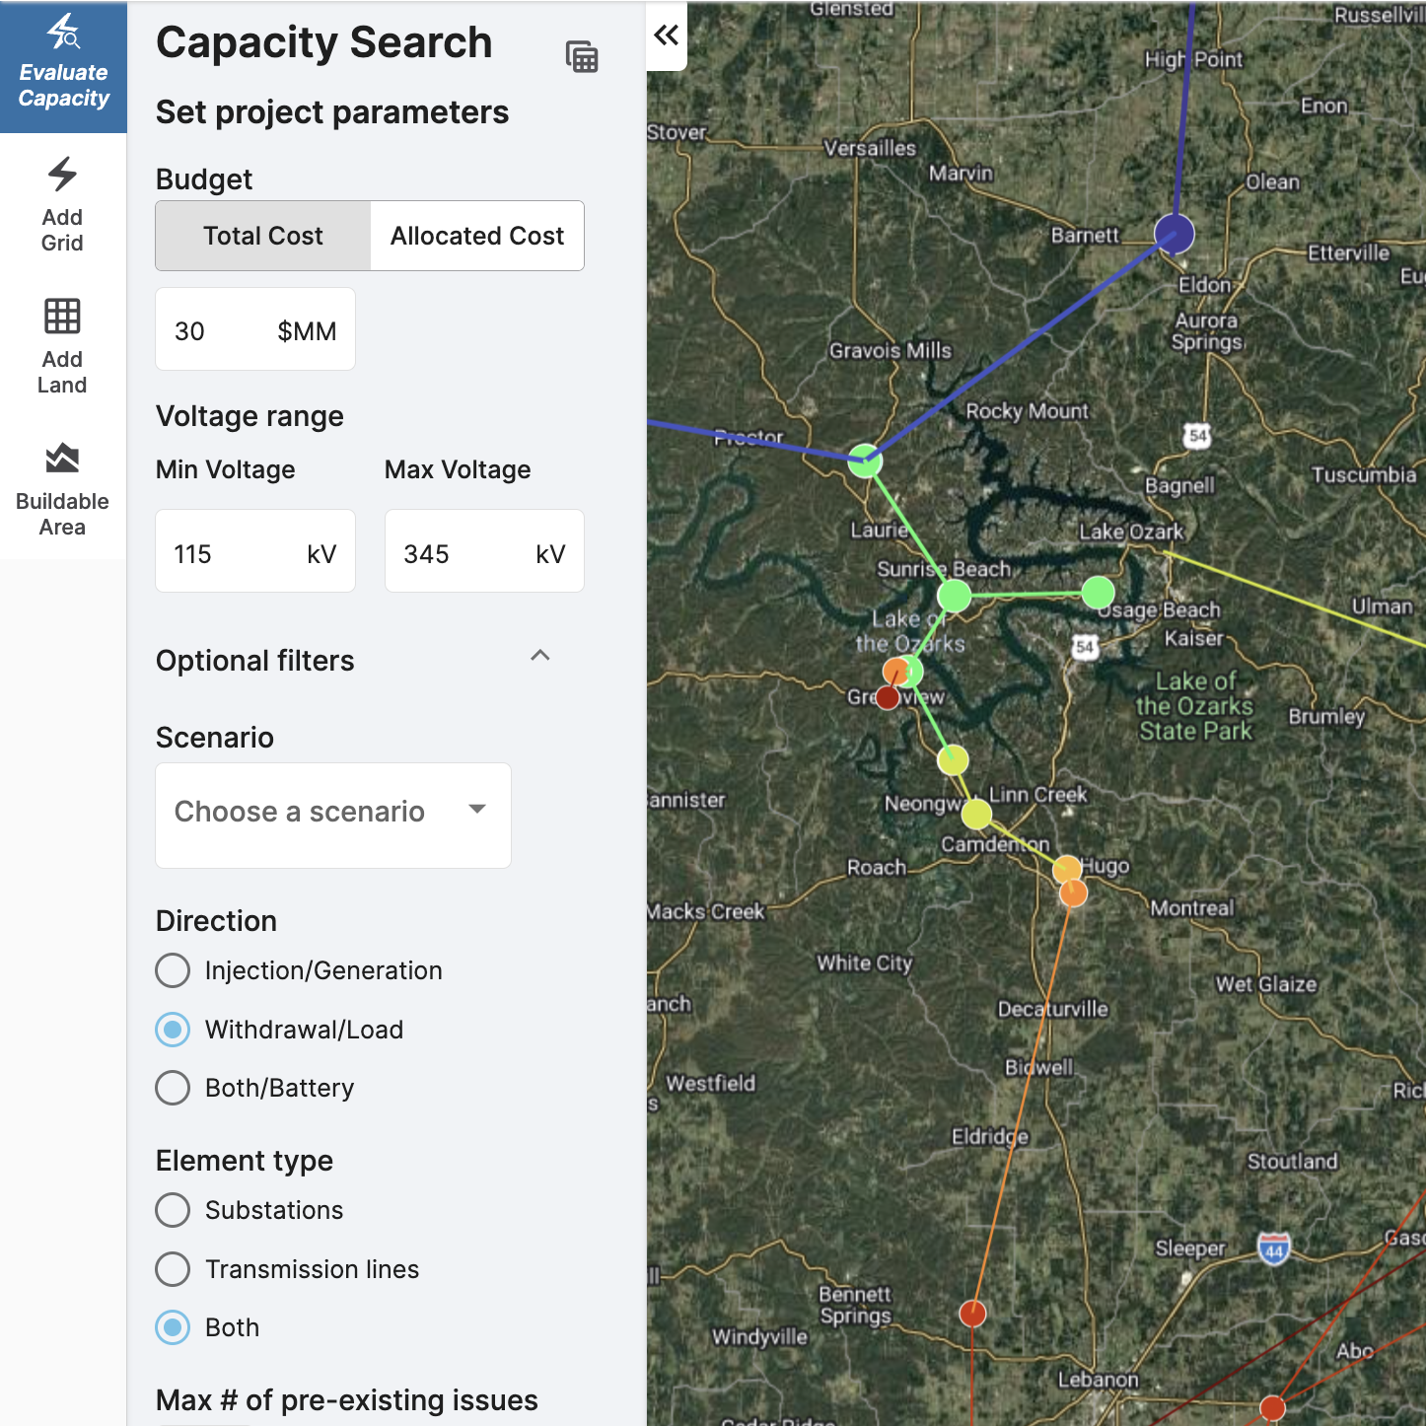Choose Transmission lines element type
Image resolution: width=1426 pixels, height=1426 pixels.
[x=173, y=1269]
